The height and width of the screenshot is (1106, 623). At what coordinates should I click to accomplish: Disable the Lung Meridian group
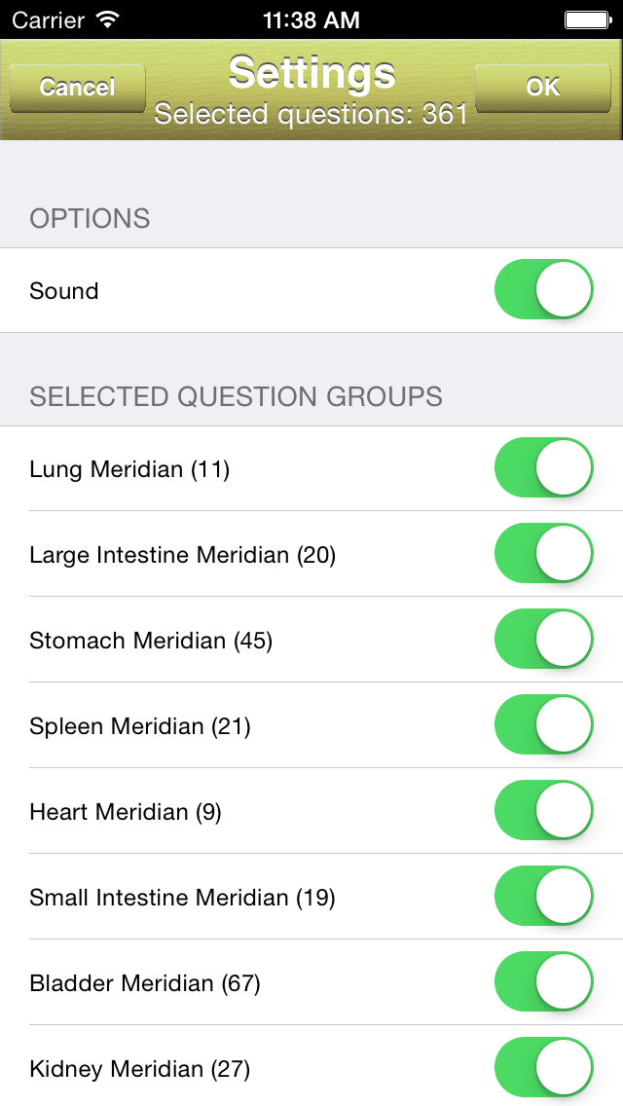543,468
